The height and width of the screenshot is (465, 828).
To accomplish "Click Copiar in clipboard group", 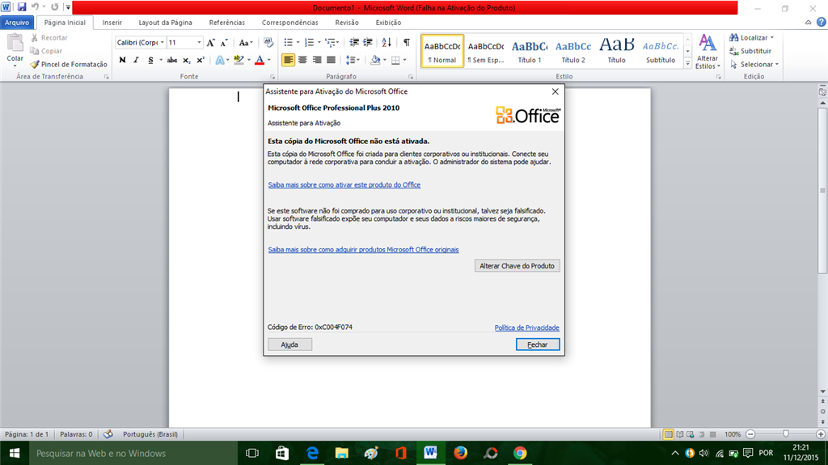I will pyautogui.click(x=46, y=51).
